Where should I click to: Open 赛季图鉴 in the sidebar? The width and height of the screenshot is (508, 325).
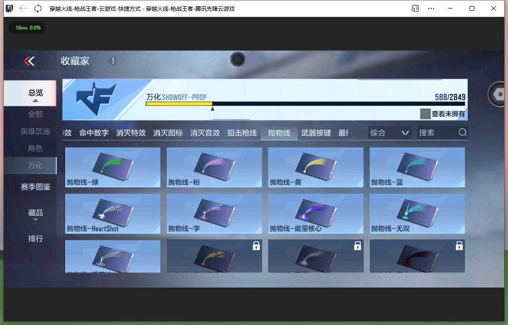click(x=35, y=187)
